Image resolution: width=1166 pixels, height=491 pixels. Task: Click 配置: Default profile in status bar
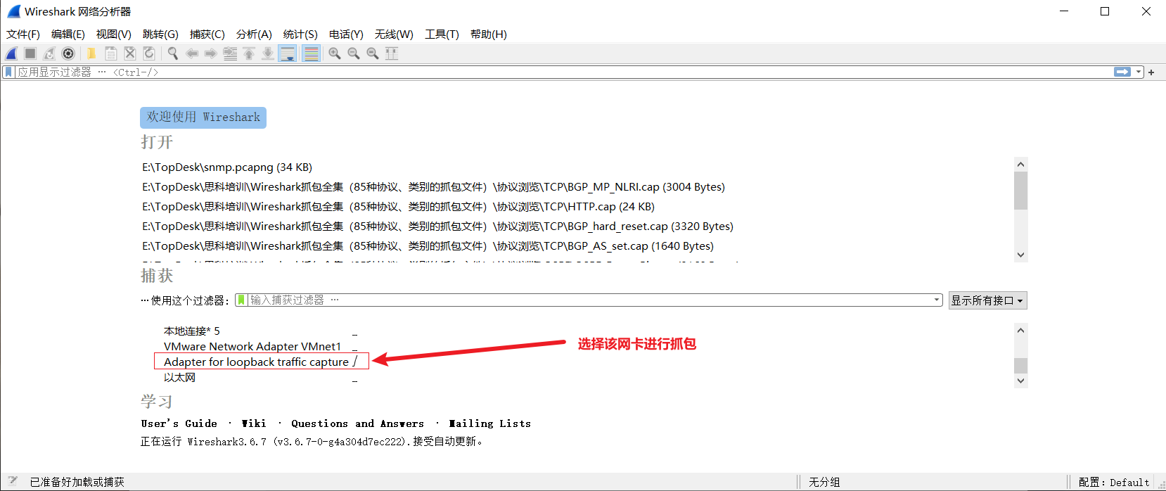click(1114, 483)
